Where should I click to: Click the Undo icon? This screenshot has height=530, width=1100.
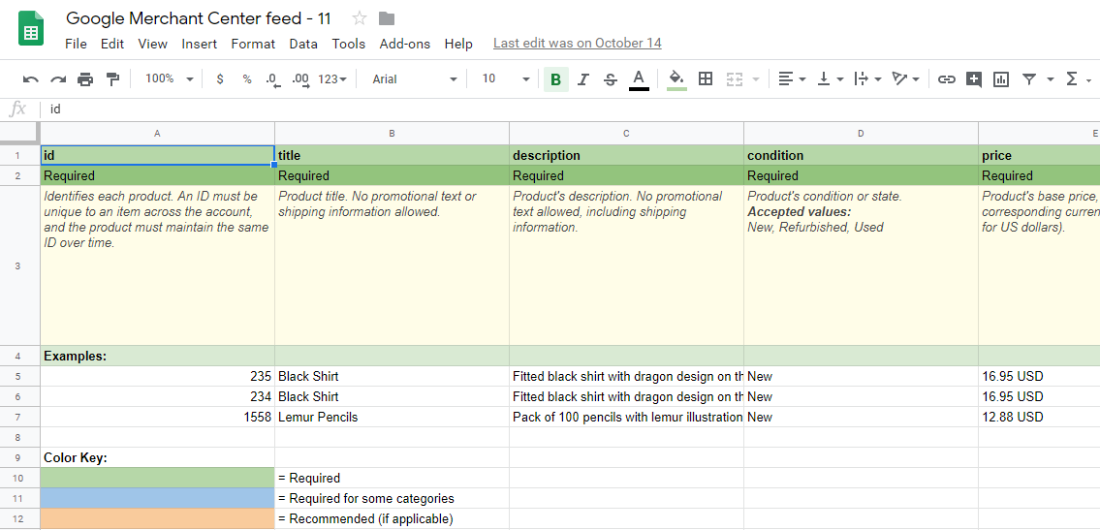pos(31,79)
